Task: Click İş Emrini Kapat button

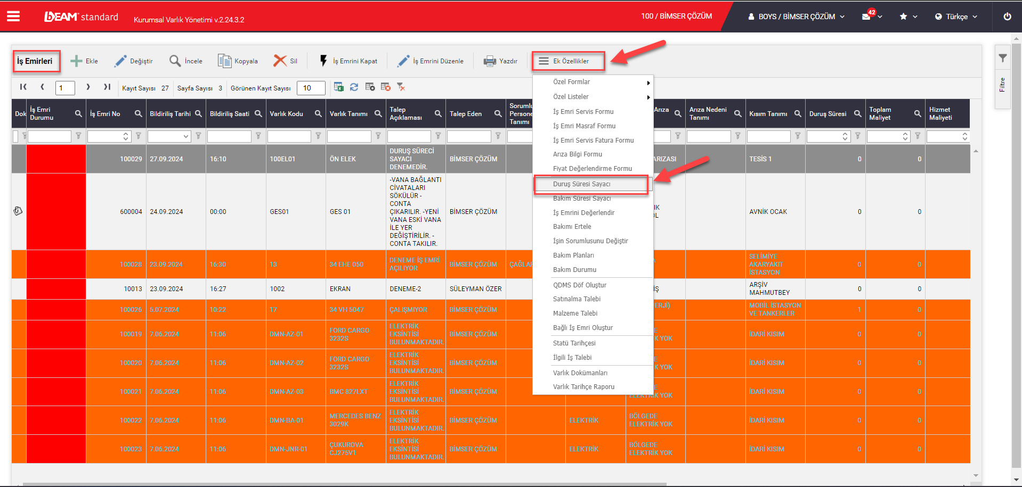Action: click(x=348, y=61)
